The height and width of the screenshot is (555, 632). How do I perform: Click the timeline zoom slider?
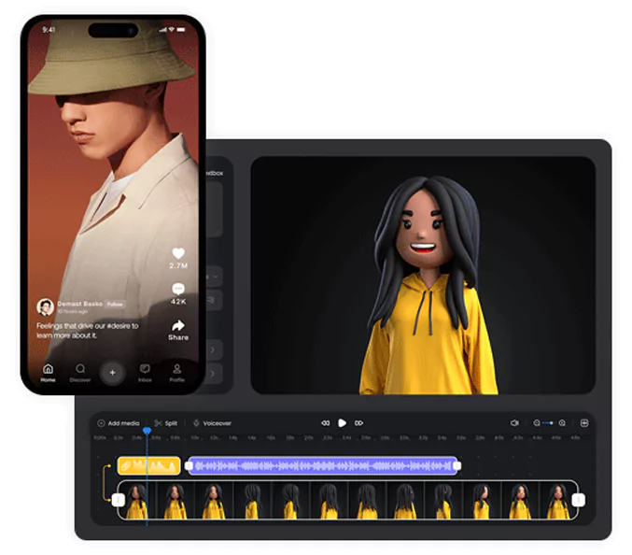pyautogui.click(x=550, y=423)
